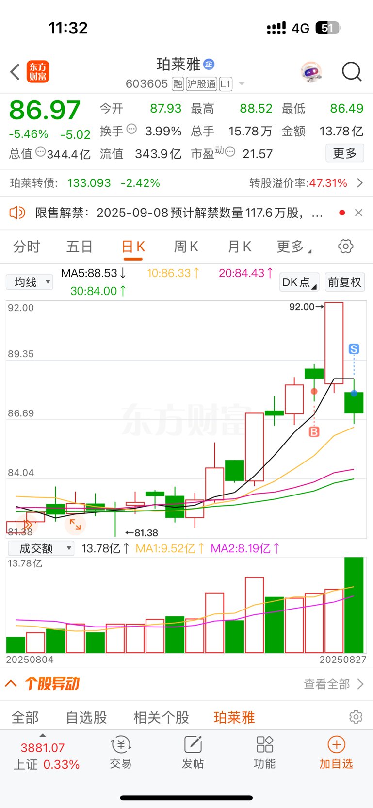Open the robot assistant avatar

(311, 72)
